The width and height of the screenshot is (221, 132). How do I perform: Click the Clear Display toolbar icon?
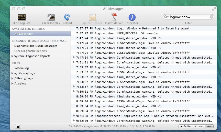(x=51, y=17)
